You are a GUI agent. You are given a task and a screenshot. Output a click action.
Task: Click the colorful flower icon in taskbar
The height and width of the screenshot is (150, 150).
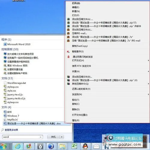point(29,146)
